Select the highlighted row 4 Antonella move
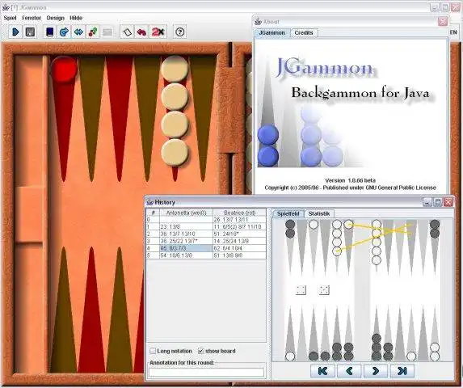Screen dimensions: 463x388 coord(186,248)
